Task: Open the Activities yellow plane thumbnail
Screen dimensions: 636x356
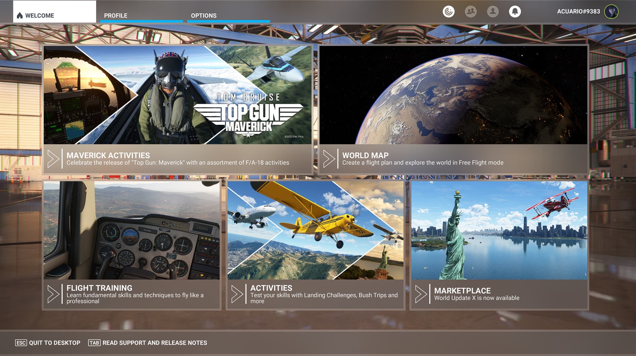Action: click(x=315, y=230)
